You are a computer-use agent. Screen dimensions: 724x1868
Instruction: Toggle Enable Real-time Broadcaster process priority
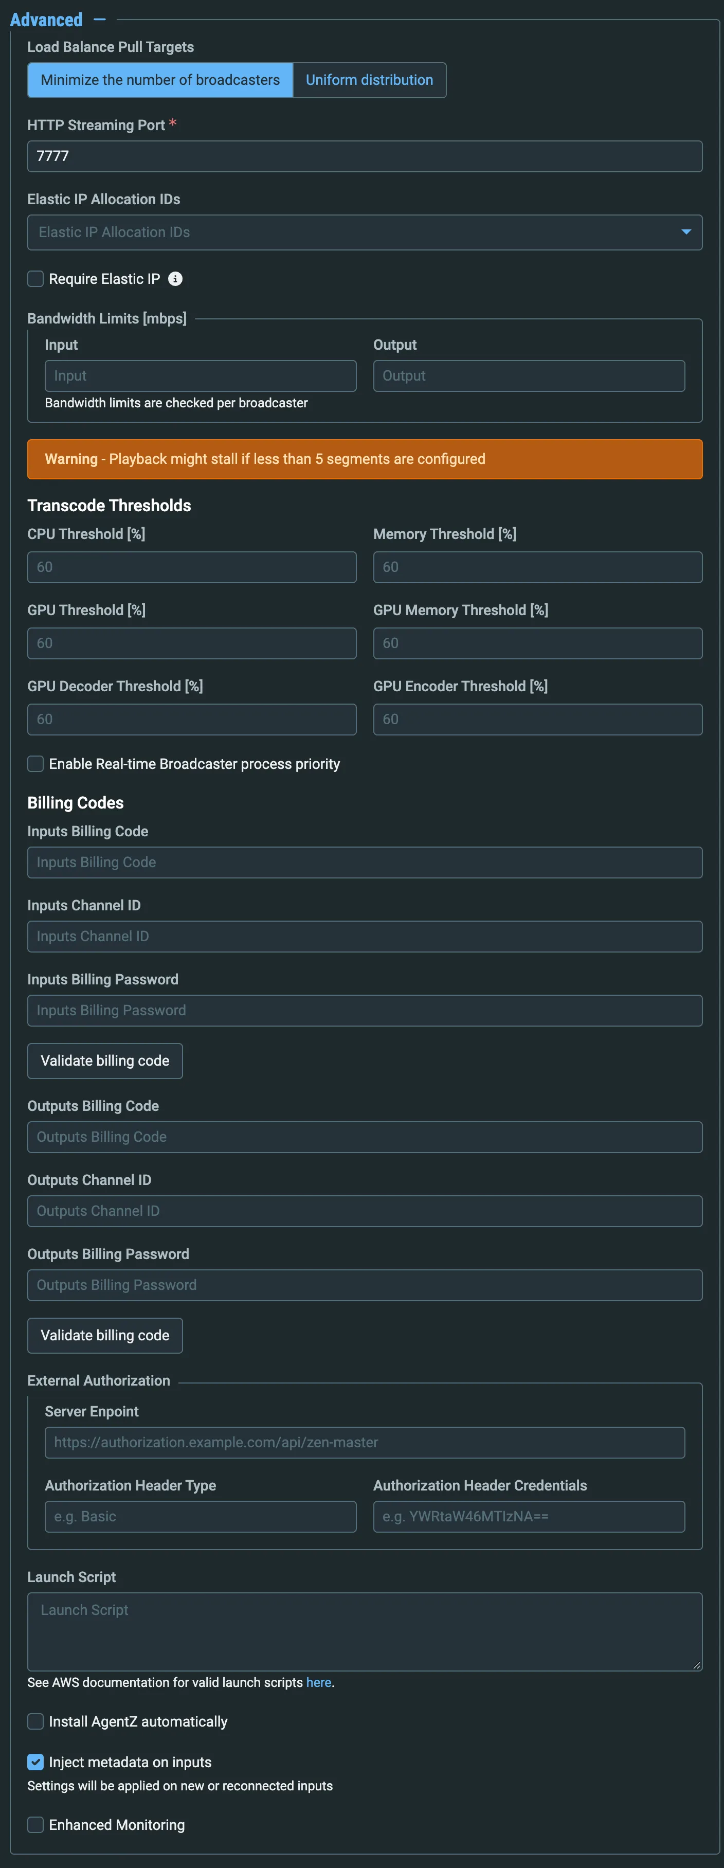[x=35, y=764]
